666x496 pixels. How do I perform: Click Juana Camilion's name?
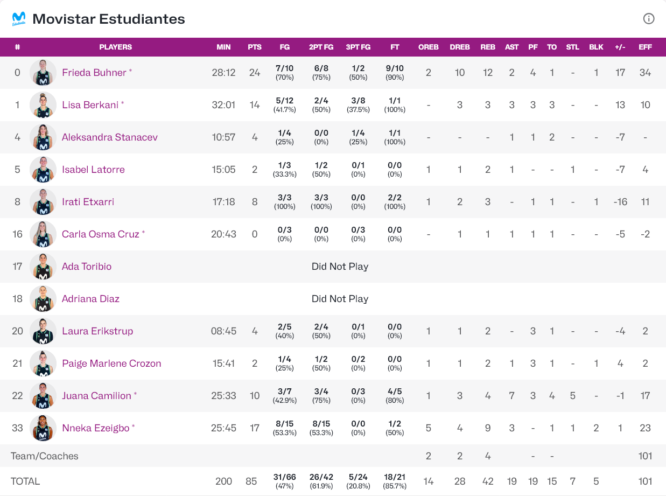pos(96,396)
